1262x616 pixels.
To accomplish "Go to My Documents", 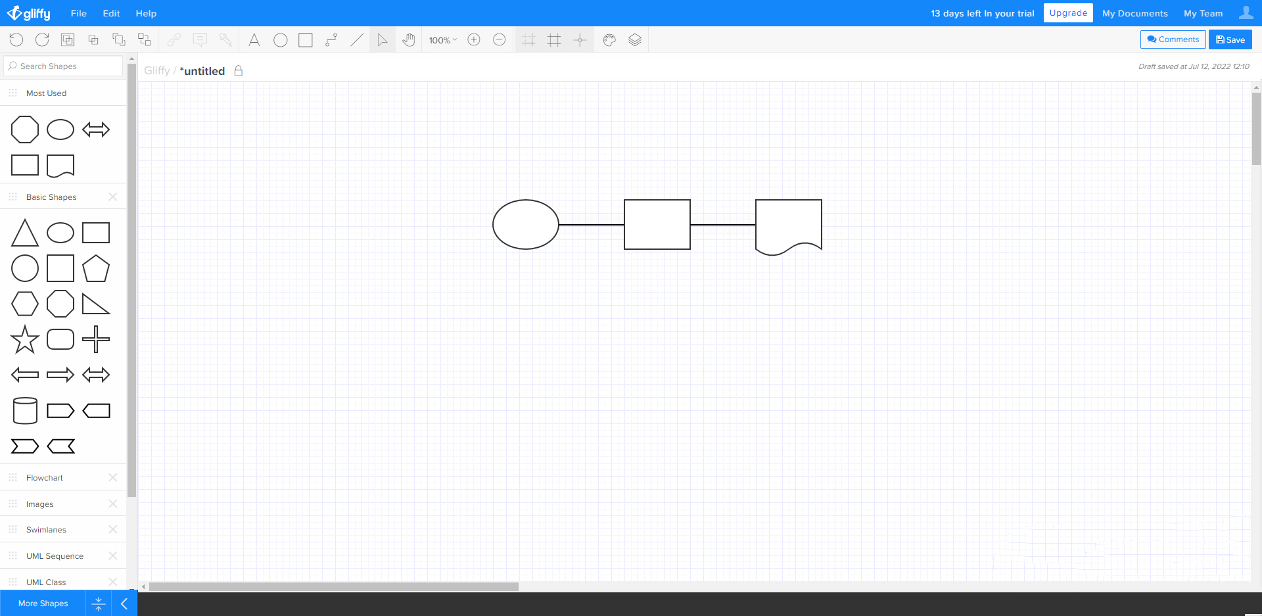I will pyautogui.click(x=1135, y=13).
